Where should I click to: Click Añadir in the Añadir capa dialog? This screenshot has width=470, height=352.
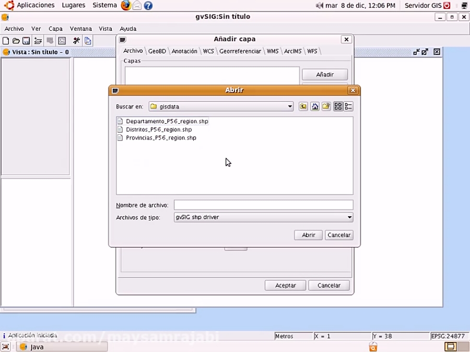tap(324, 74)
